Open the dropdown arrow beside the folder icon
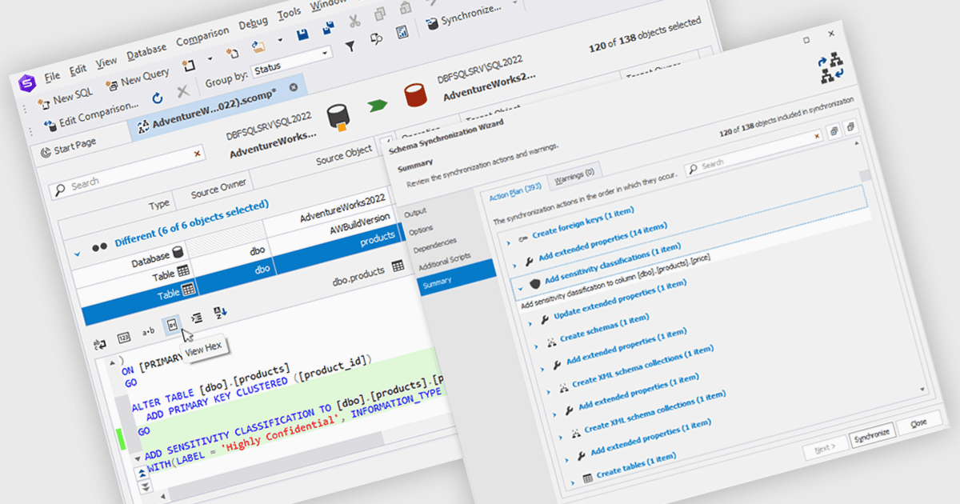 point(279,40)
